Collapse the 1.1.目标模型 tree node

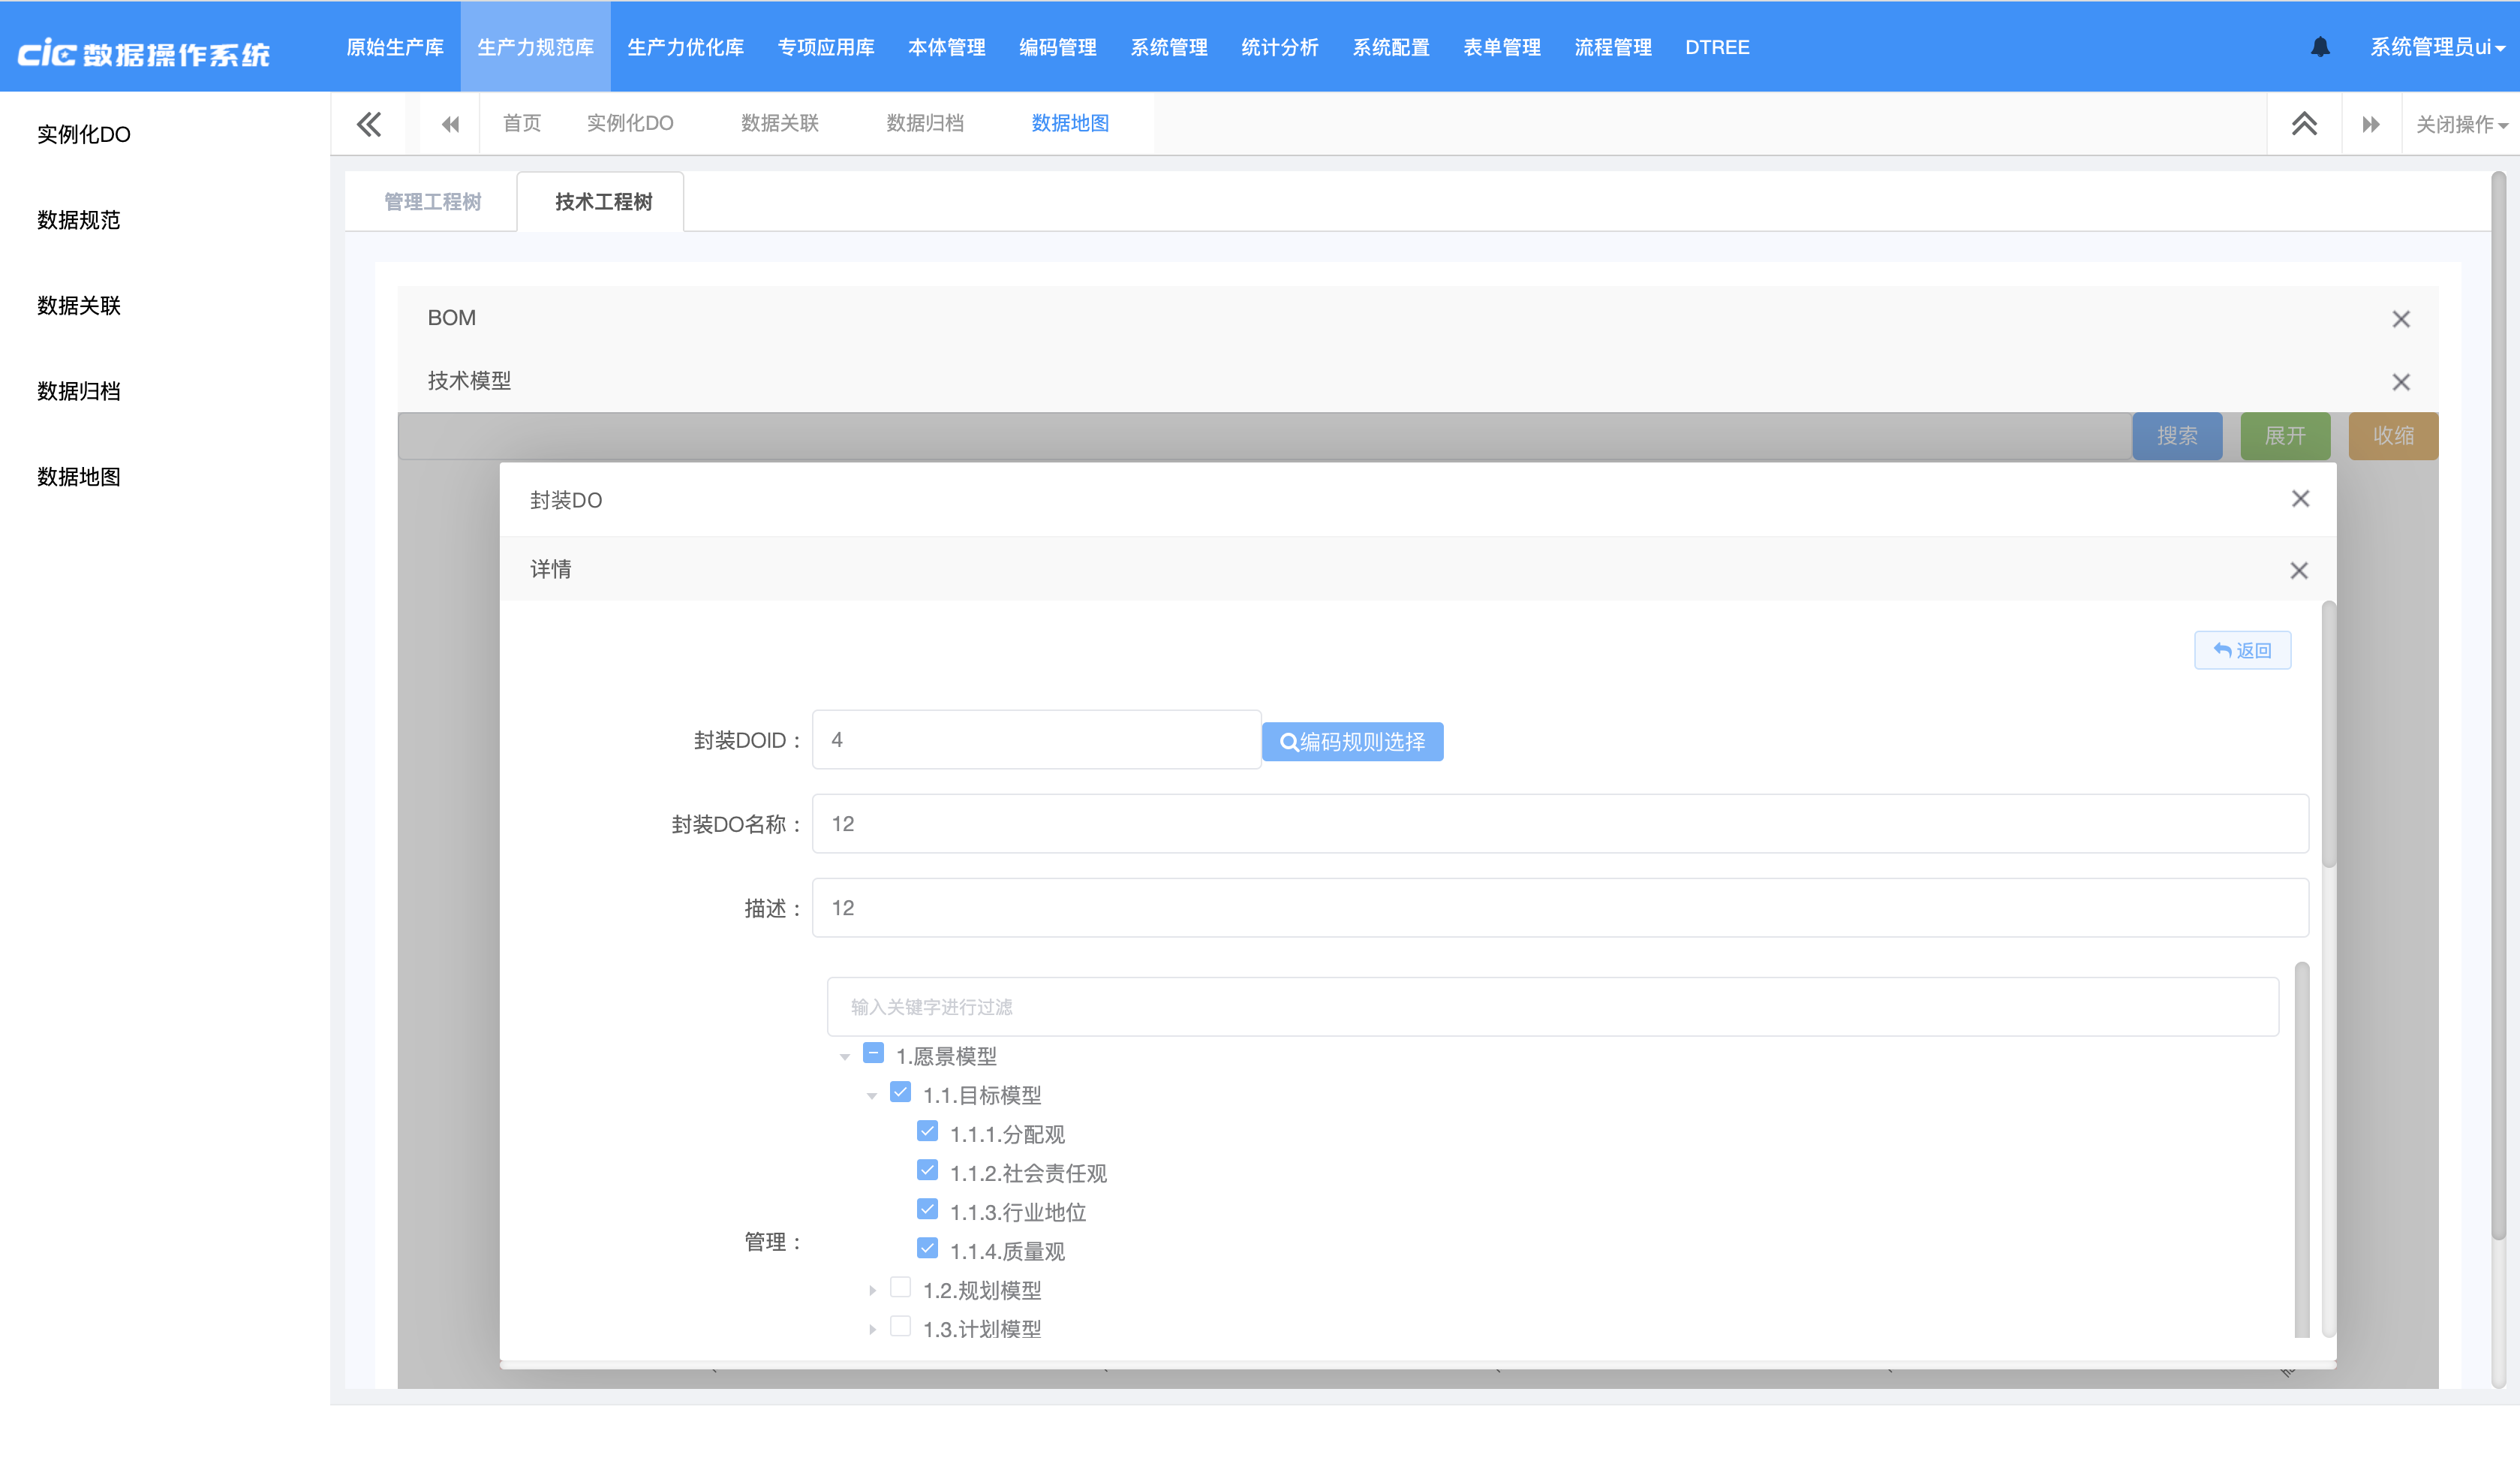click(872, 1095)
